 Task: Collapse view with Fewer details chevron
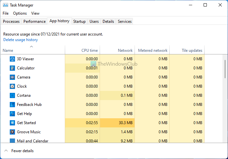point(6,151)
